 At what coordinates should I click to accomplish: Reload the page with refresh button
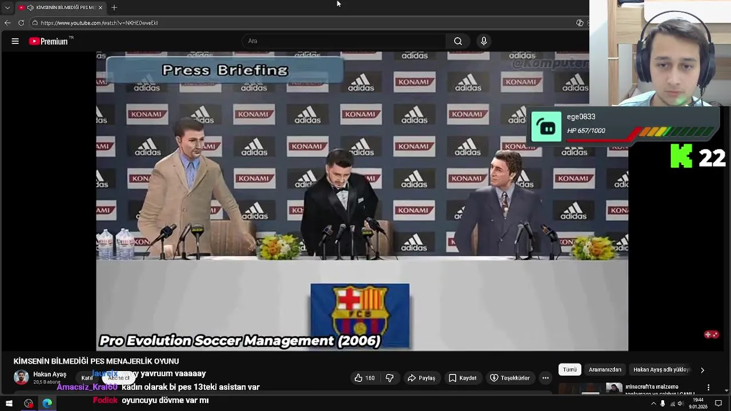tap(21, 23)
